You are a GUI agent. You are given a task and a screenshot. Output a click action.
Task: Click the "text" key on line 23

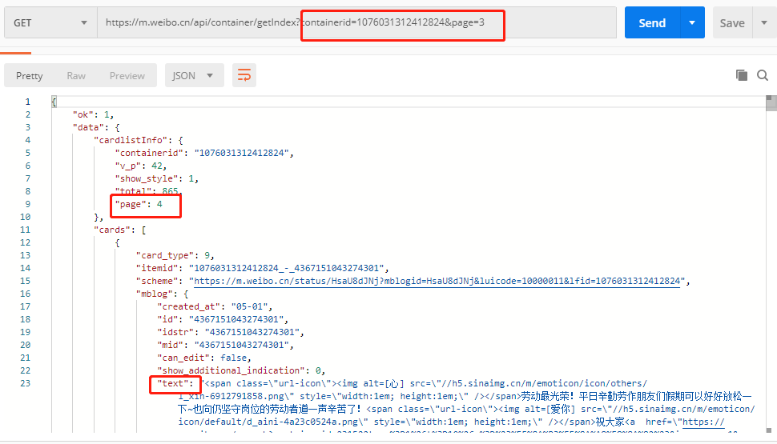coord(173,384)
